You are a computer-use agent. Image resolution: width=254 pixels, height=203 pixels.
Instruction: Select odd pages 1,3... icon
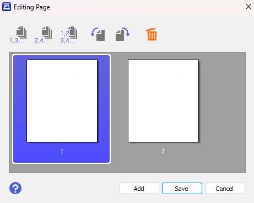click(x=18, y=35)
